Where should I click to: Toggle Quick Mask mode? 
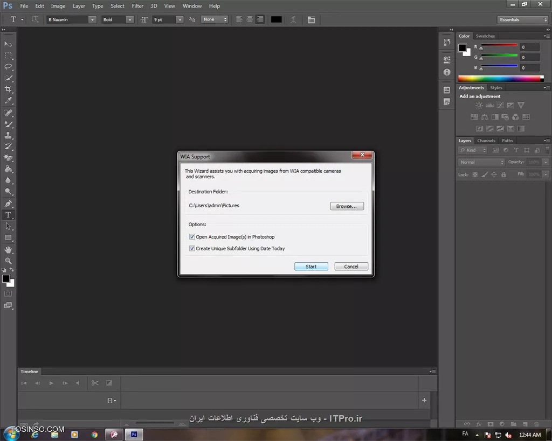8,293
